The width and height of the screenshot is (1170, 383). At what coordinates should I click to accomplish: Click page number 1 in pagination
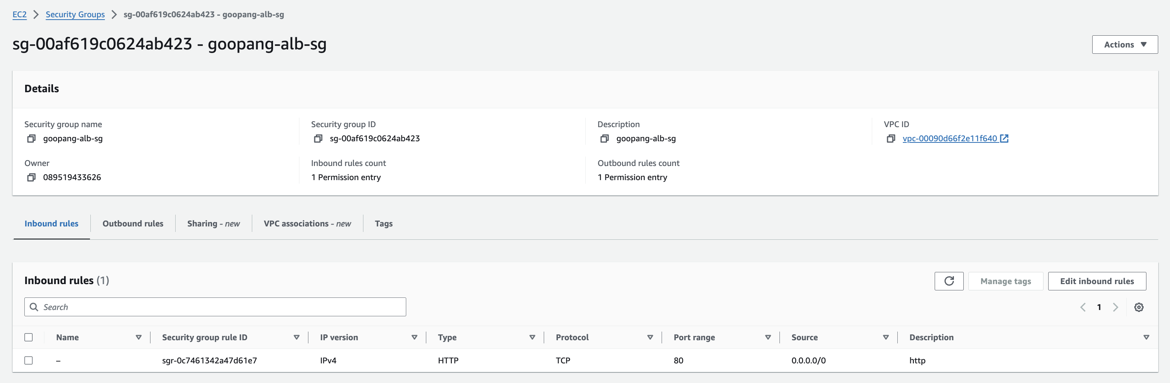pos(1099,307)
